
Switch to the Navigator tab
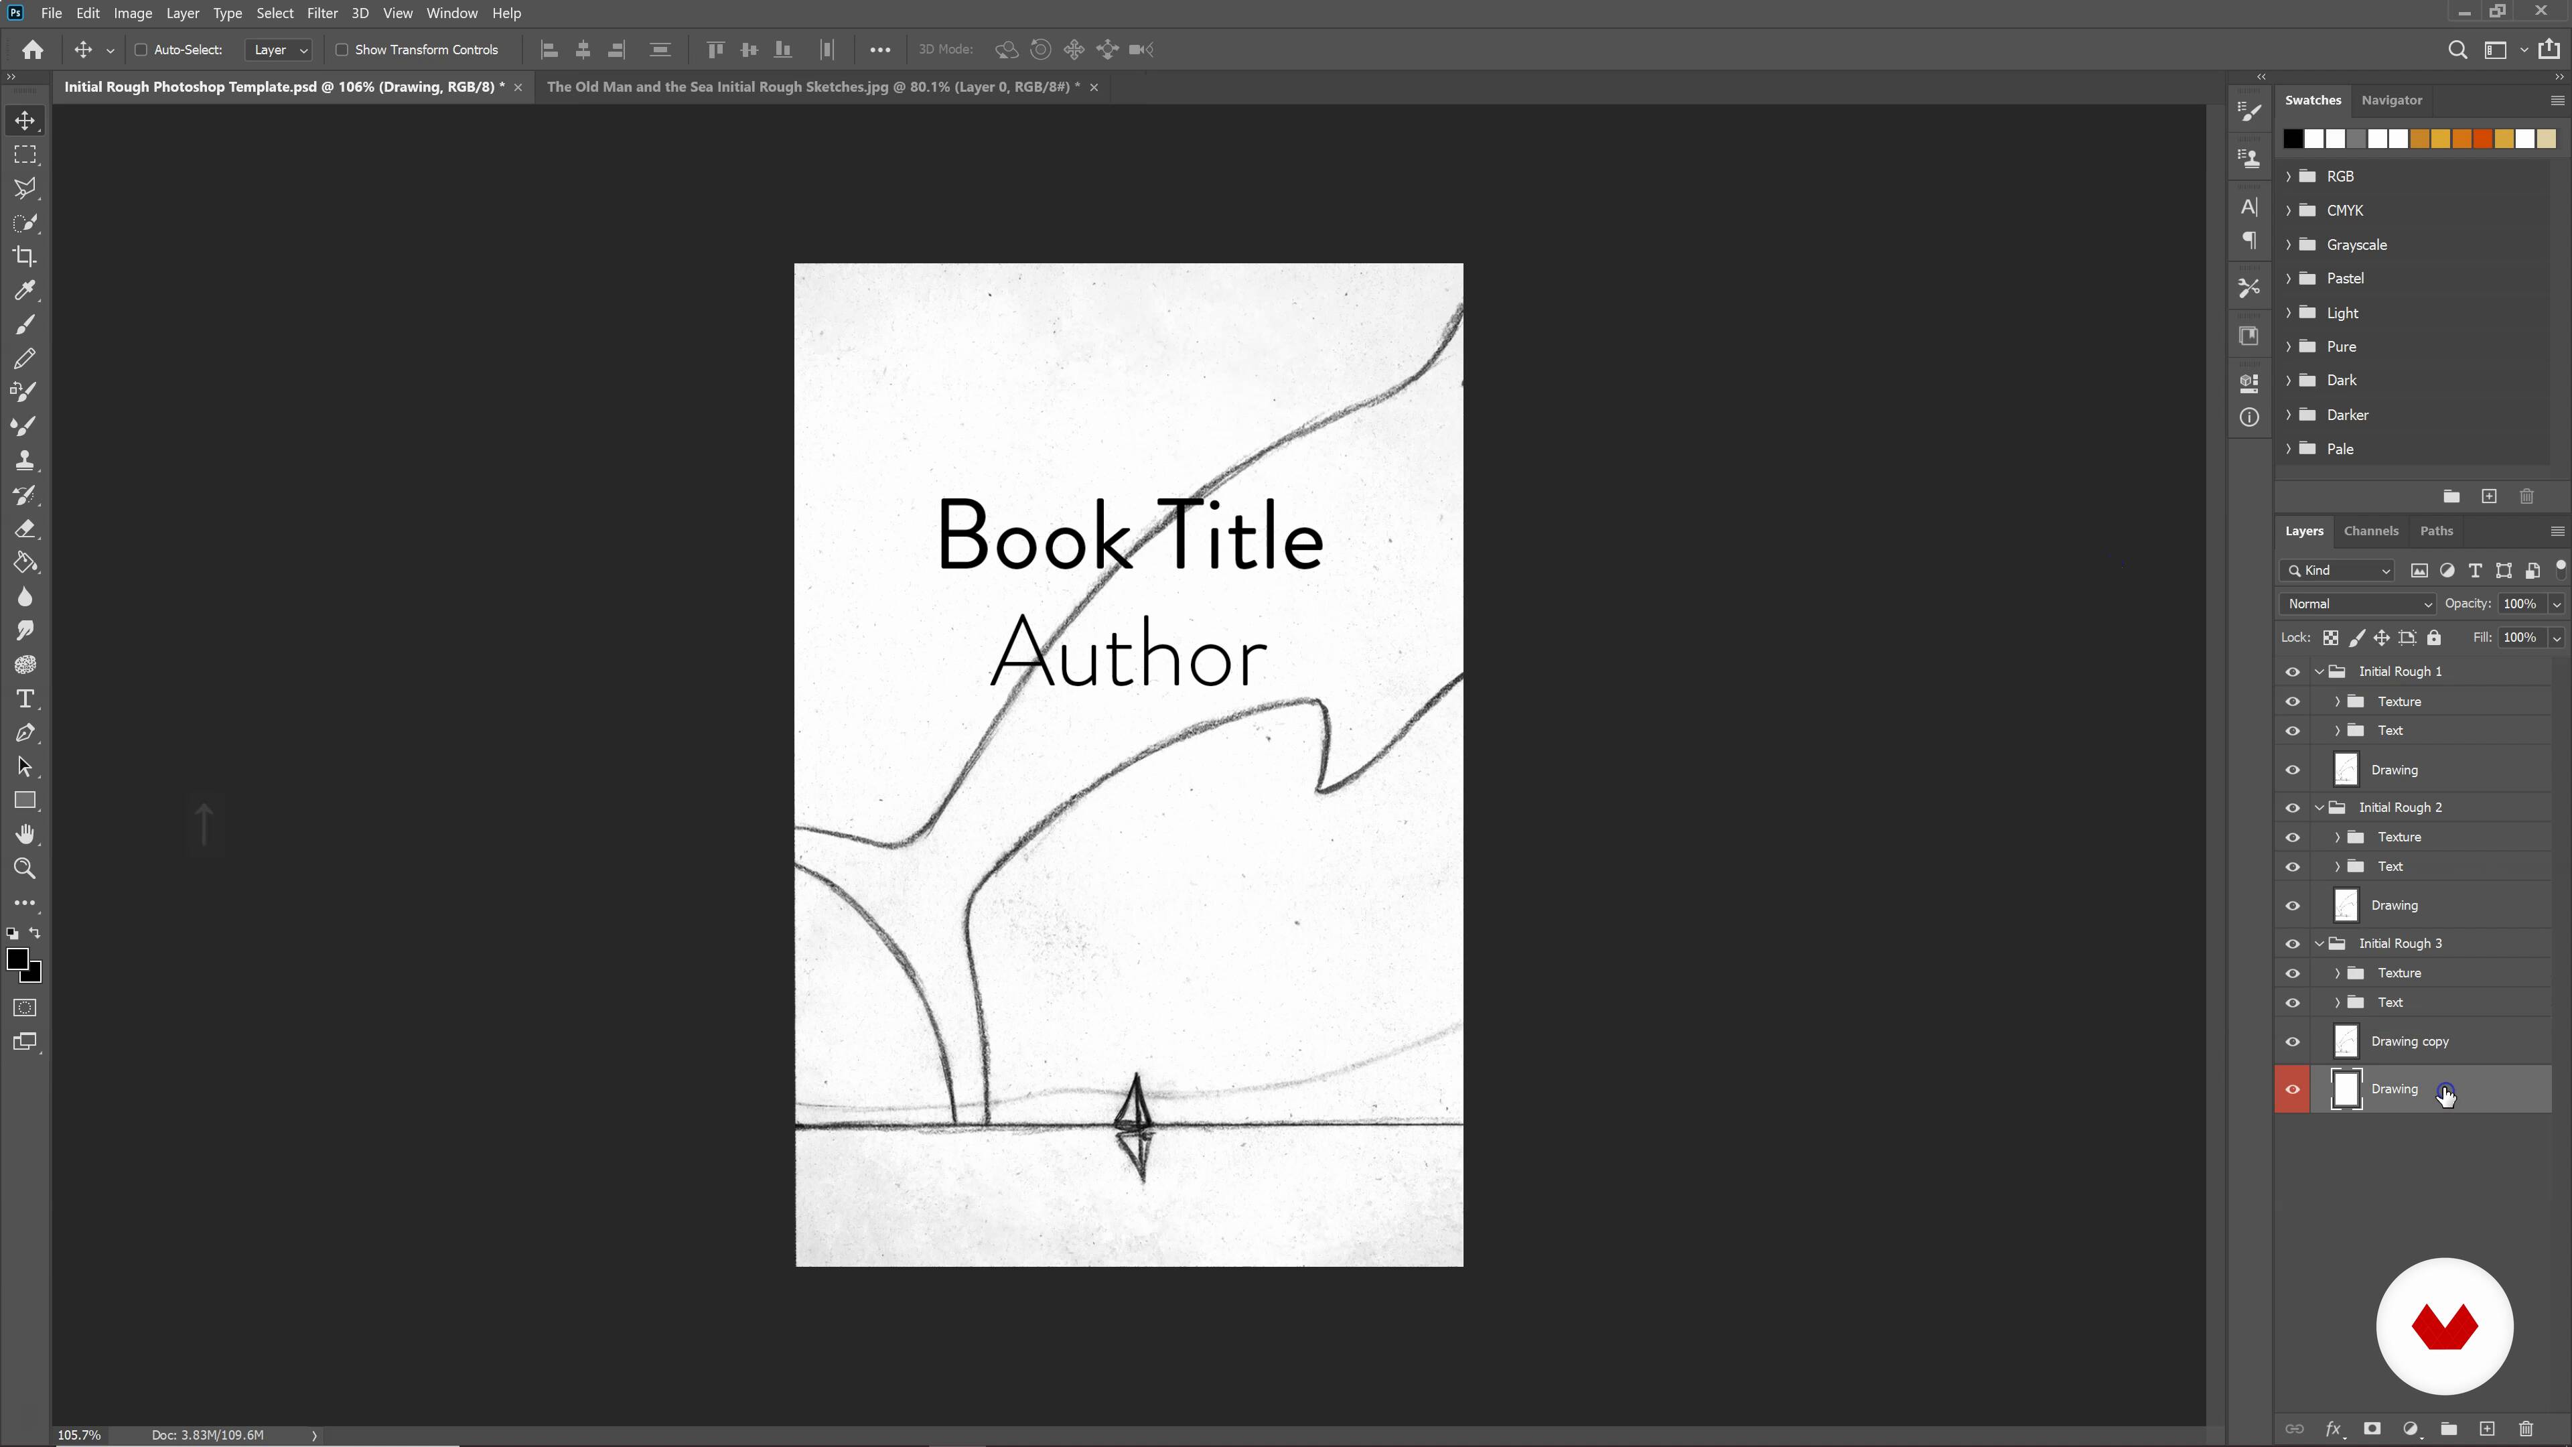pyautogui.click(x=2391, y=101)
